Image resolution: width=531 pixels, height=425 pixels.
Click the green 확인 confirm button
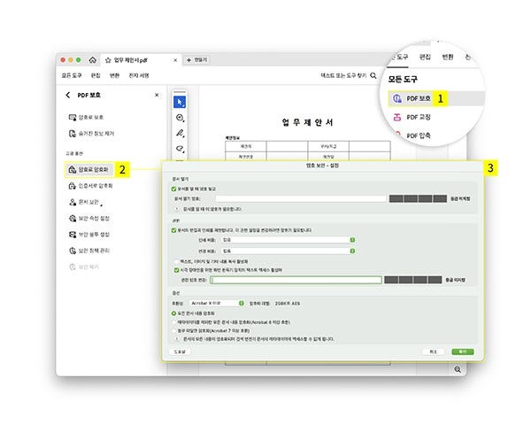tap(463, 352)
